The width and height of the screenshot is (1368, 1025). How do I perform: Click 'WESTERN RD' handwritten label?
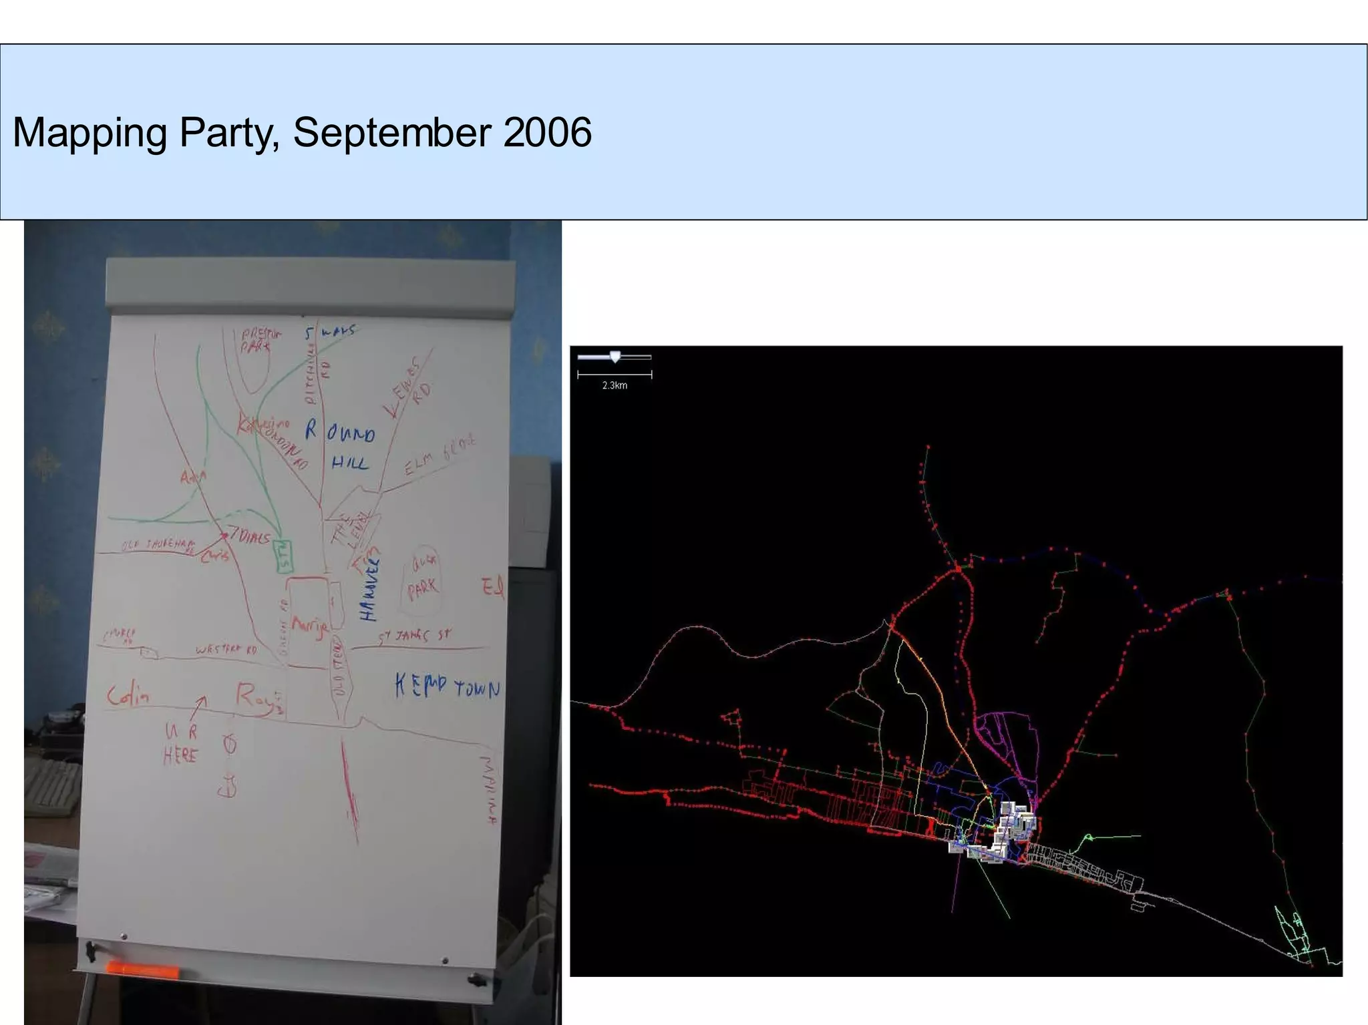point(226,649)
